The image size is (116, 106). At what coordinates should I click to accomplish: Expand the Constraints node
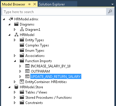point(15,103)
